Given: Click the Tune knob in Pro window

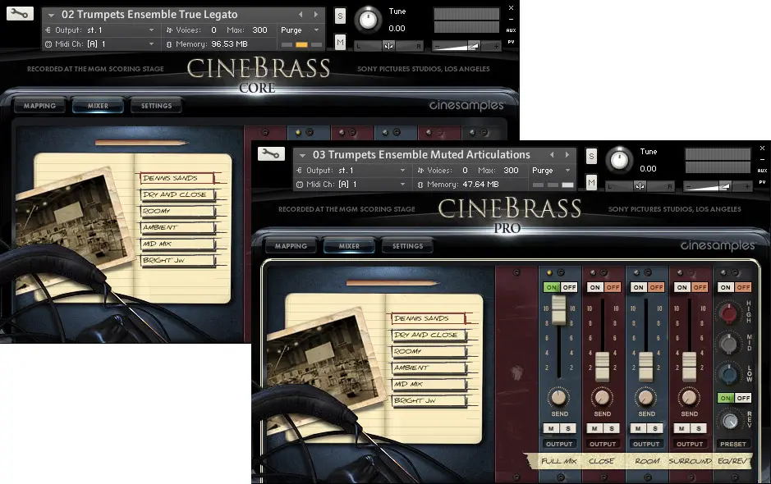Looking at the screenshot, I should point(618,160).
